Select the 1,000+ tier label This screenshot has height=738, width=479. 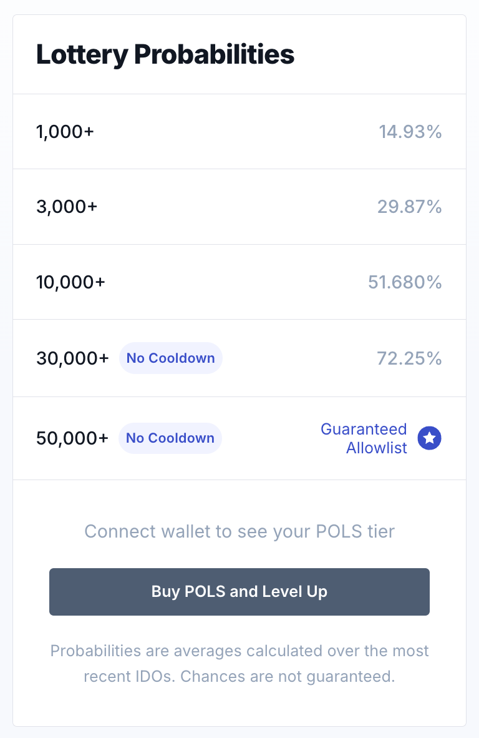click(65, 132)
